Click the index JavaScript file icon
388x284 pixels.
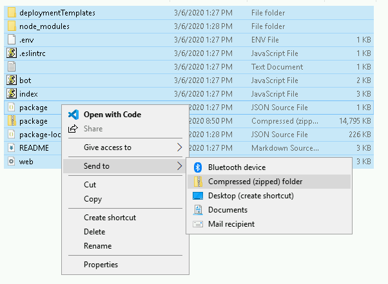click(x=11, y=94)
